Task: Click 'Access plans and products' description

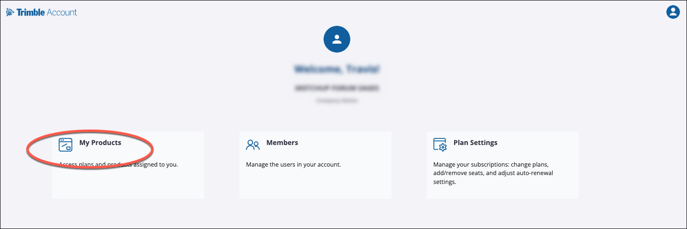Action: point(118,165)
